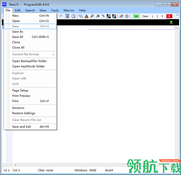Open the View menu

43,10
